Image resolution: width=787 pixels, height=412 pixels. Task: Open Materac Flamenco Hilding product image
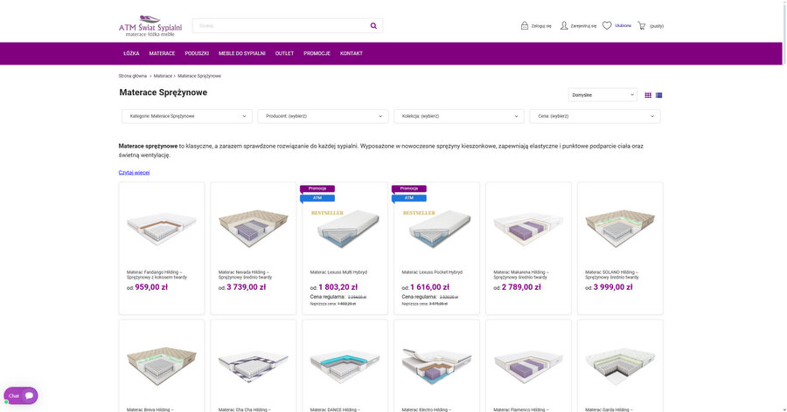pos(528,366)
